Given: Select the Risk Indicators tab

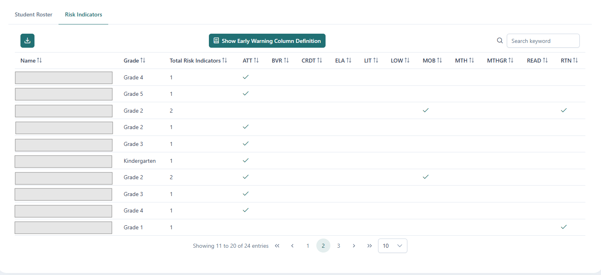Looking at the screenshot, I should tap(83, 14).
